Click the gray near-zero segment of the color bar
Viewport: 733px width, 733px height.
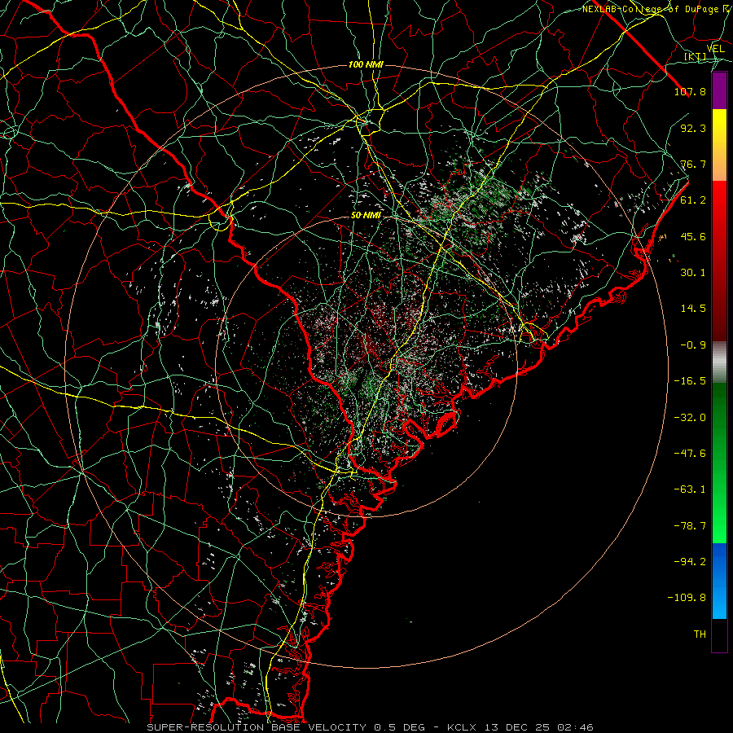pos(719,362)
